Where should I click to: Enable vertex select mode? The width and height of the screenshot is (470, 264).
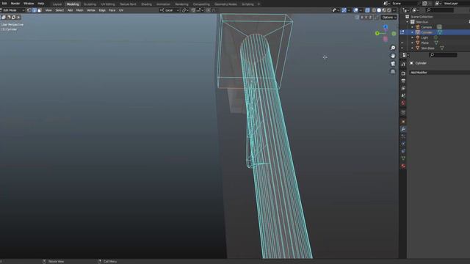29,10
